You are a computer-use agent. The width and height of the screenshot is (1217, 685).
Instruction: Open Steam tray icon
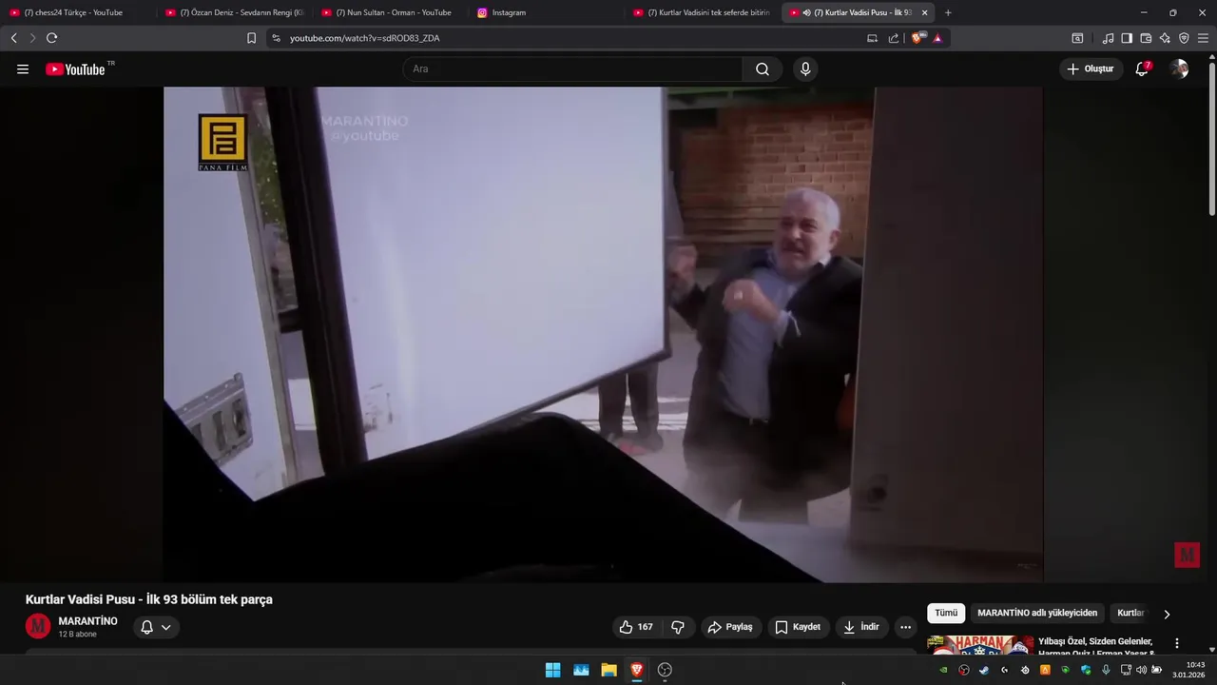[984, 670]
